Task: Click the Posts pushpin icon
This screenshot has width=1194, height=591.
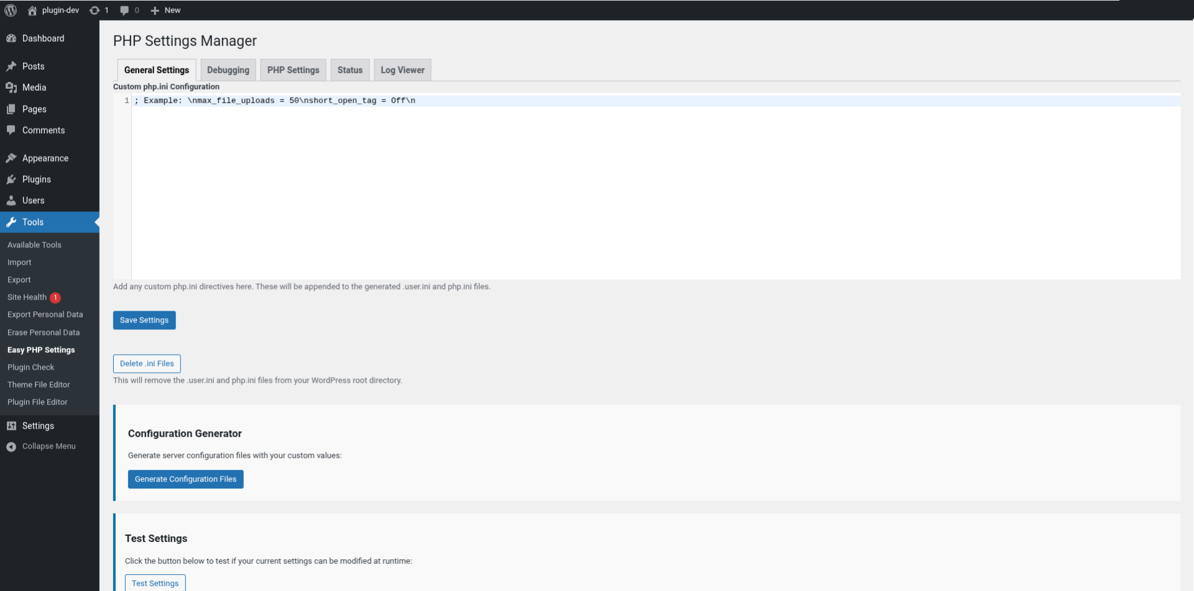Action: pos(11,66)
